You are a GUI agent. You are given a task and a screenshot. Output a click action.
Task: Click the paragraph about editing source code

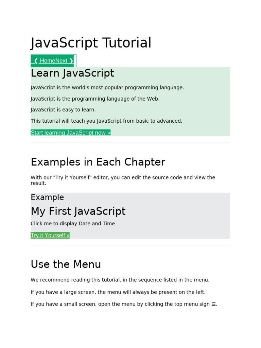coord(123,180)
